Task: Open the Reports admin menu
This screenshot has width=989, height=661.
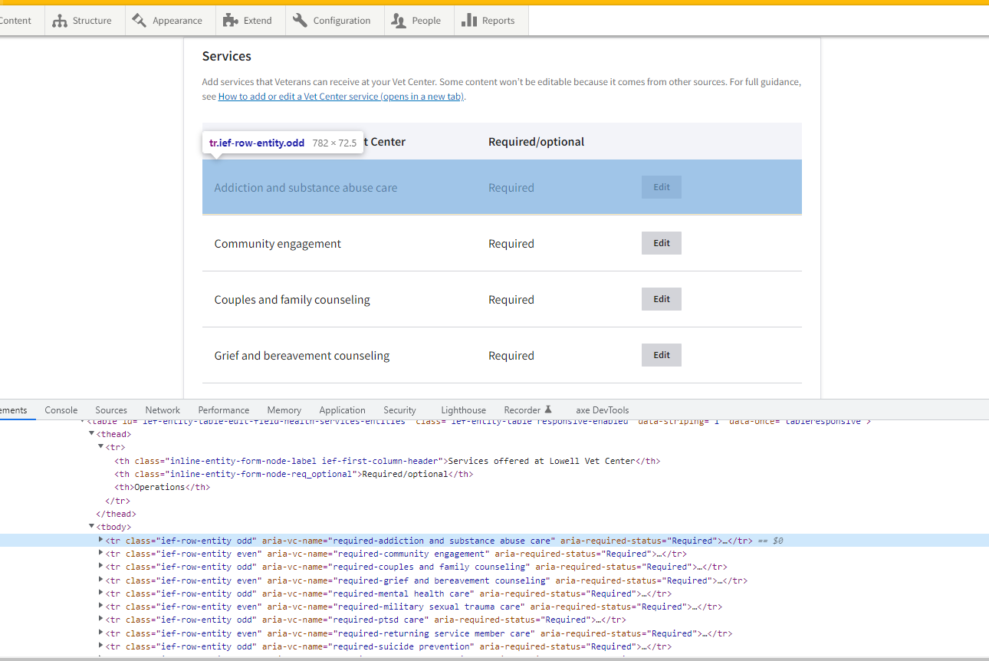Action: point(491,21)
